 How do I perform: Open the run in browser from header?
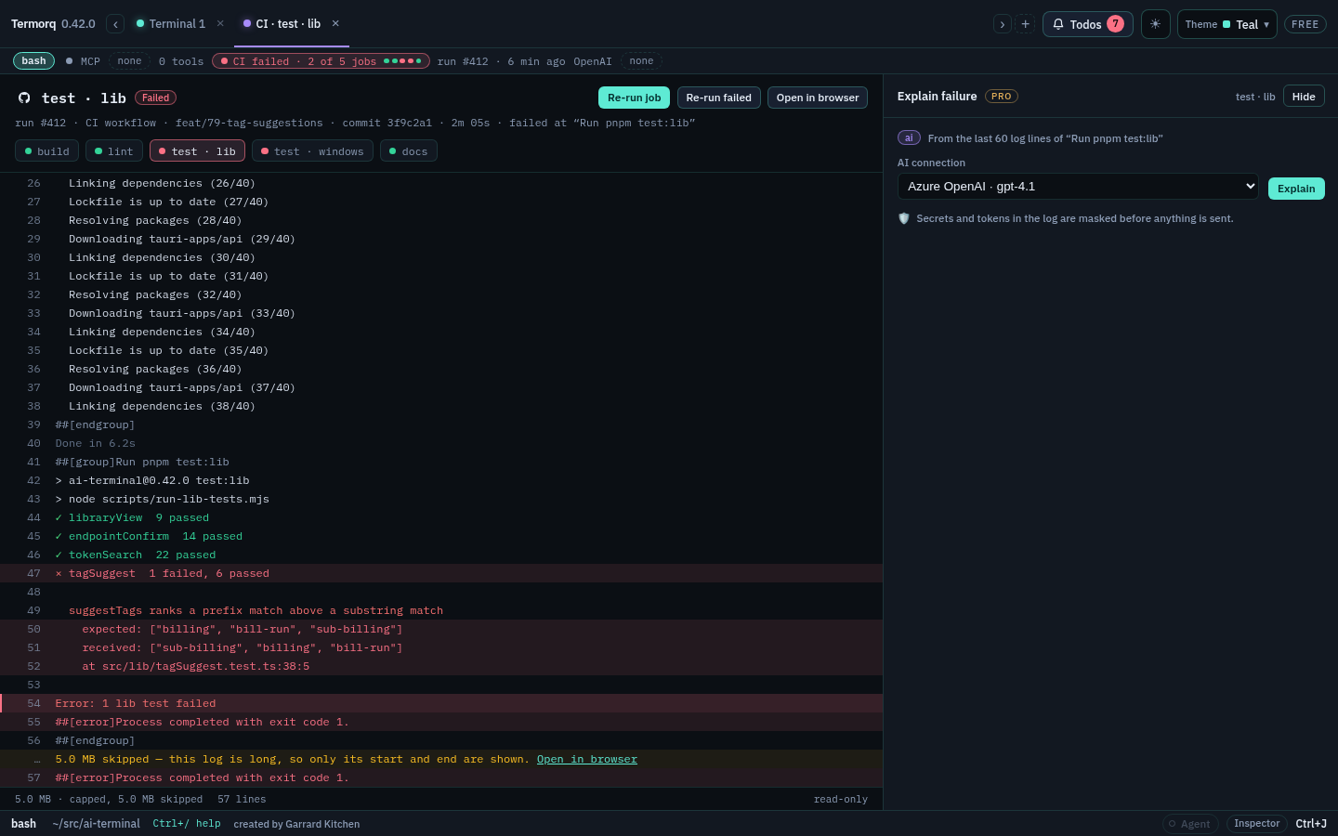point(818,98)
